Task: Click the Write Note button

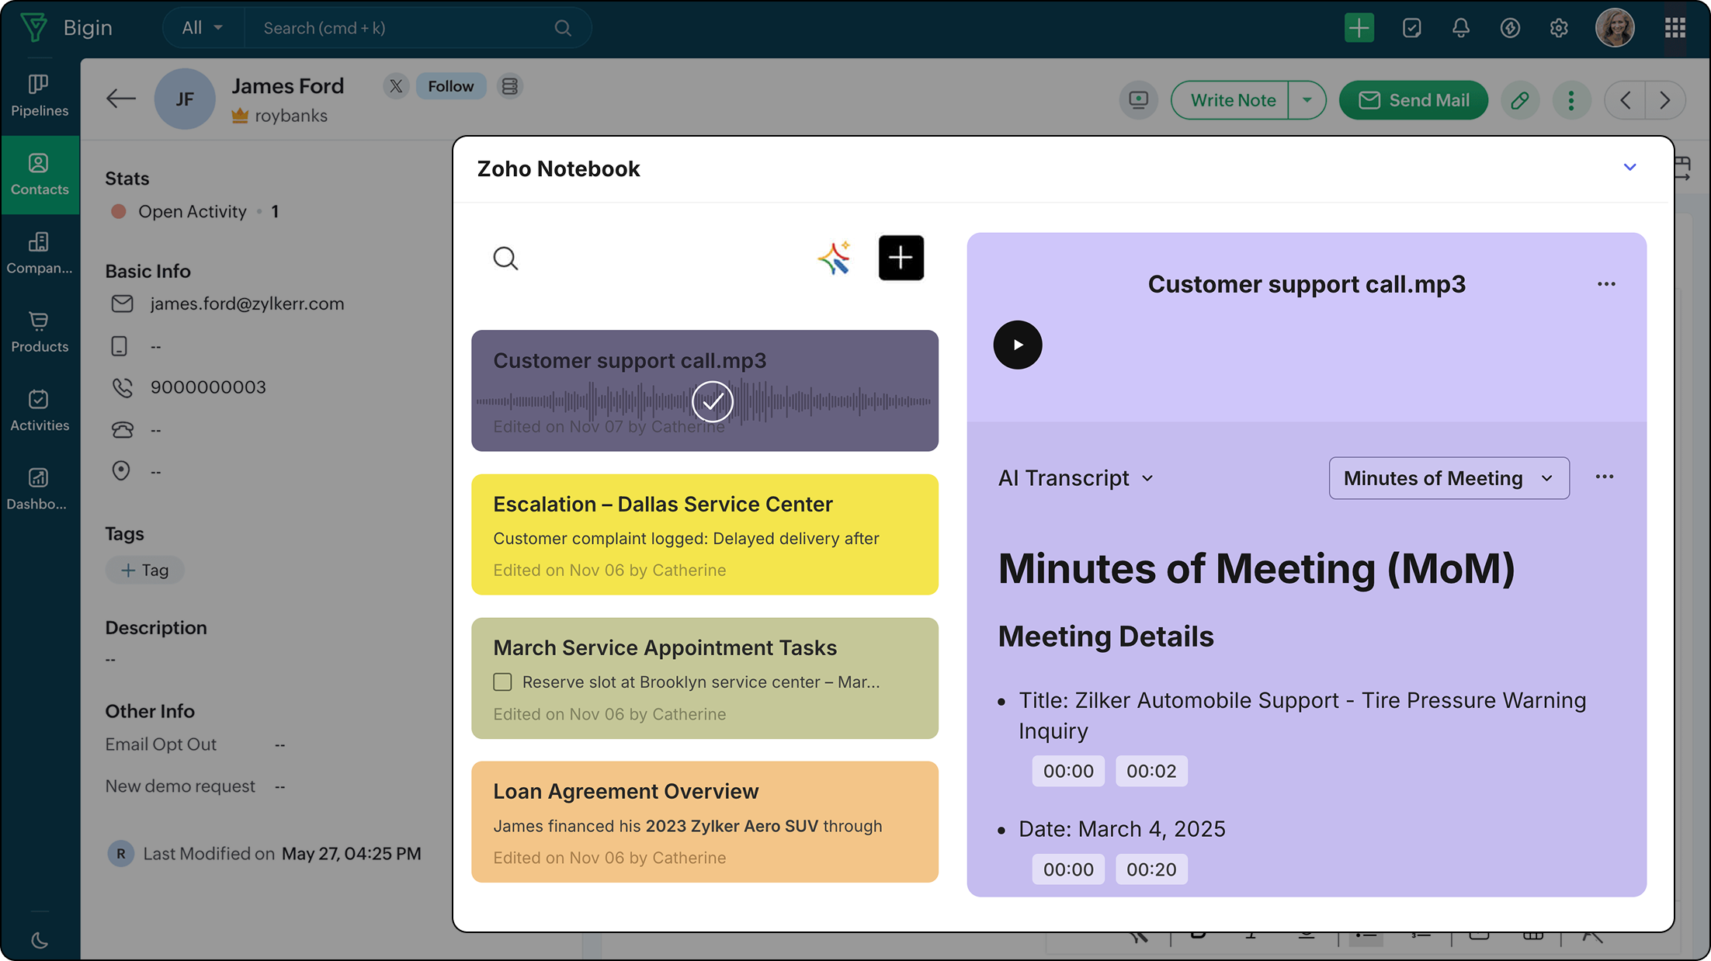Action: pyautogui.click(x=1233, y=100)
